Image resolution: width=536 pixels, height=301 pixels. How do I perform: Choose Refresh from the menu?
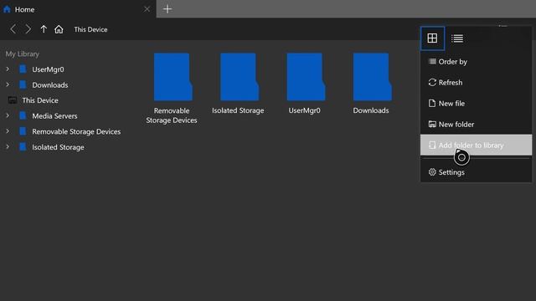tap(476, 83)
